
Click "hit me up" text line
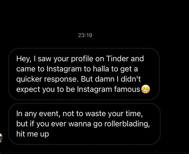(33, 134)
